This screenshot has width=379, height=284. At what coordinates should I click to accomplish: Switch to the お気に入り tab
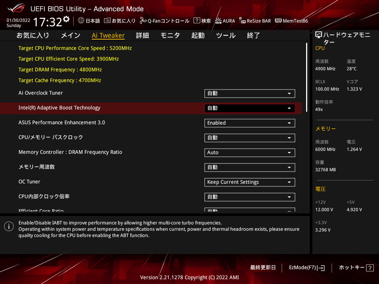[x=33, y=35]
